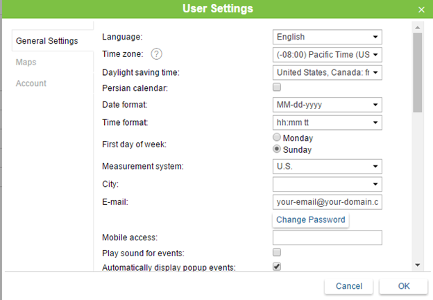Screen dimensions: 433x300
Task: Click the Change Password button
Action: coord(310,219)
